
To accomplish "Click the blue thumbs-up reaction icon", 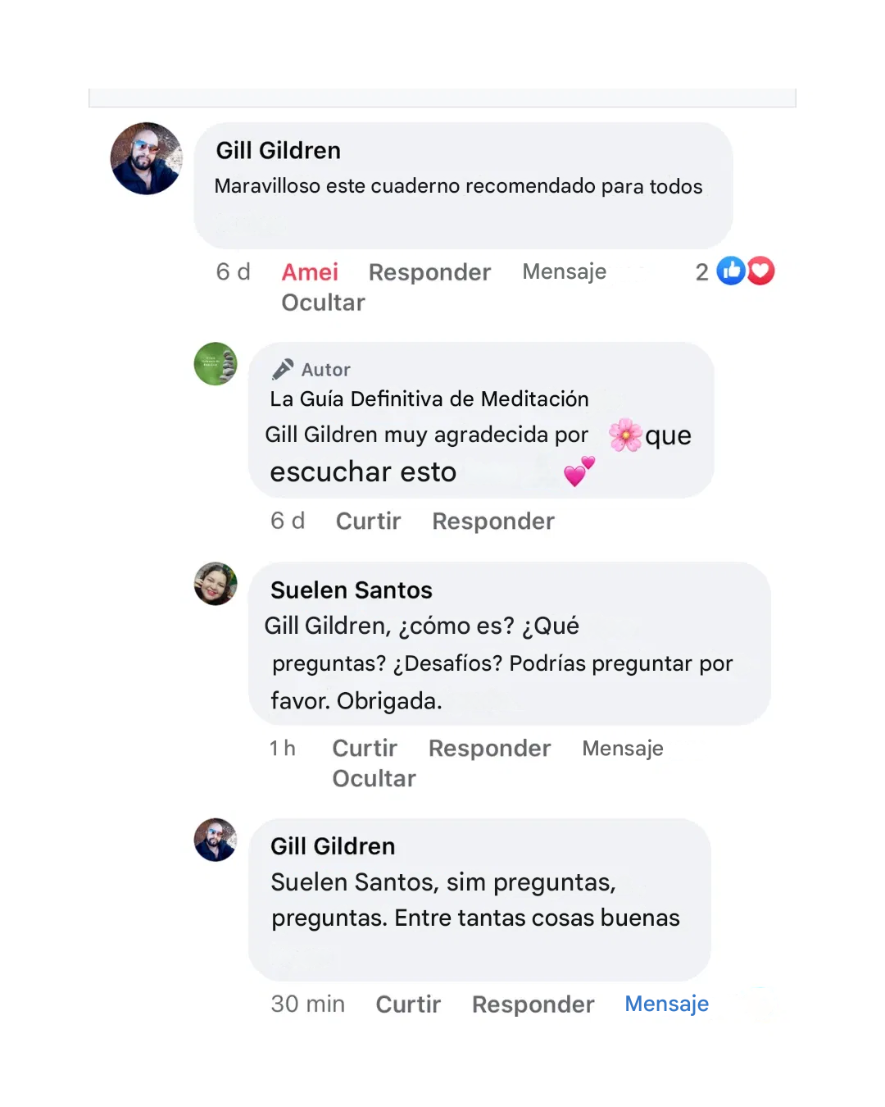I will pos(731,271).
